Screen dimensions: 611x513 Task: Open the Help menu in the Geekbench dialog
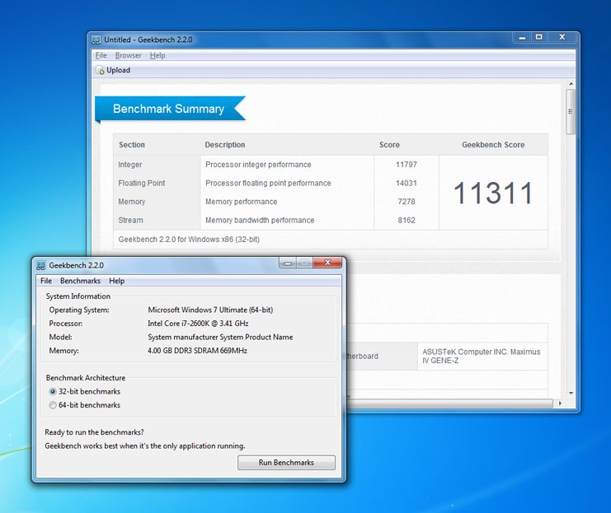(x=117, y=281)
